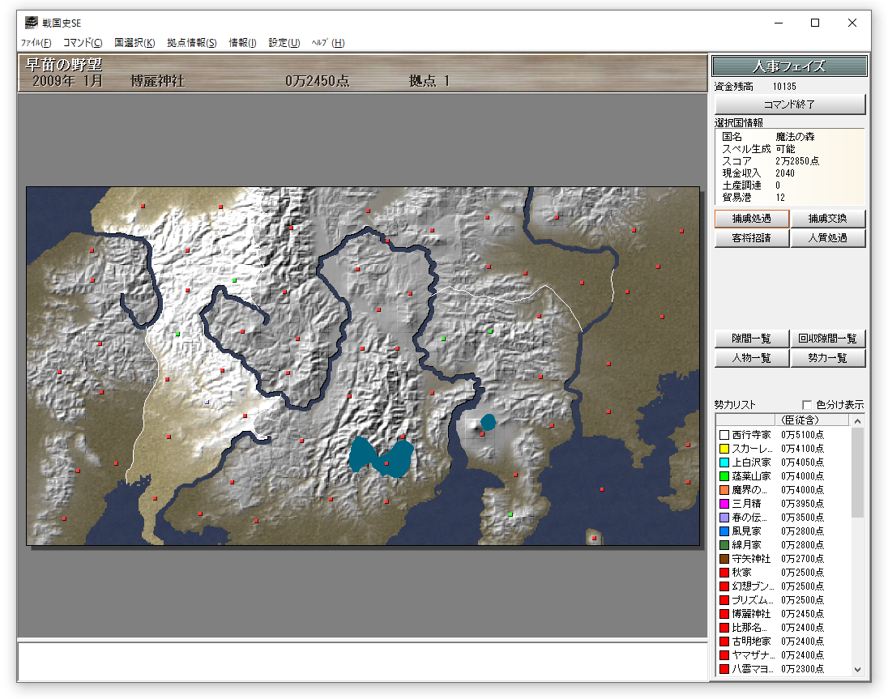
Task: Click the 客将招請 button
Action: click(x=751, y=238)
